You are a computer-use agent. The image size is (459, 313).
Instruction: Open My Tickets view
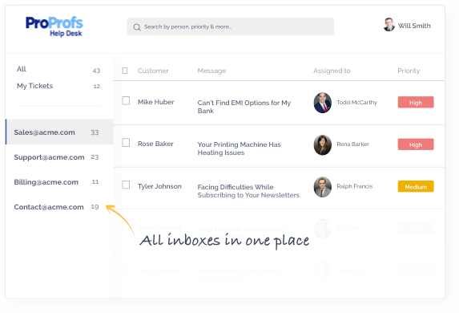(x=34, y=86)
